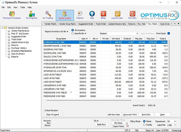This screenshot has width=181, height=132.
Task: Click Update Receive Qty tree icon
Action: point(9,42)
